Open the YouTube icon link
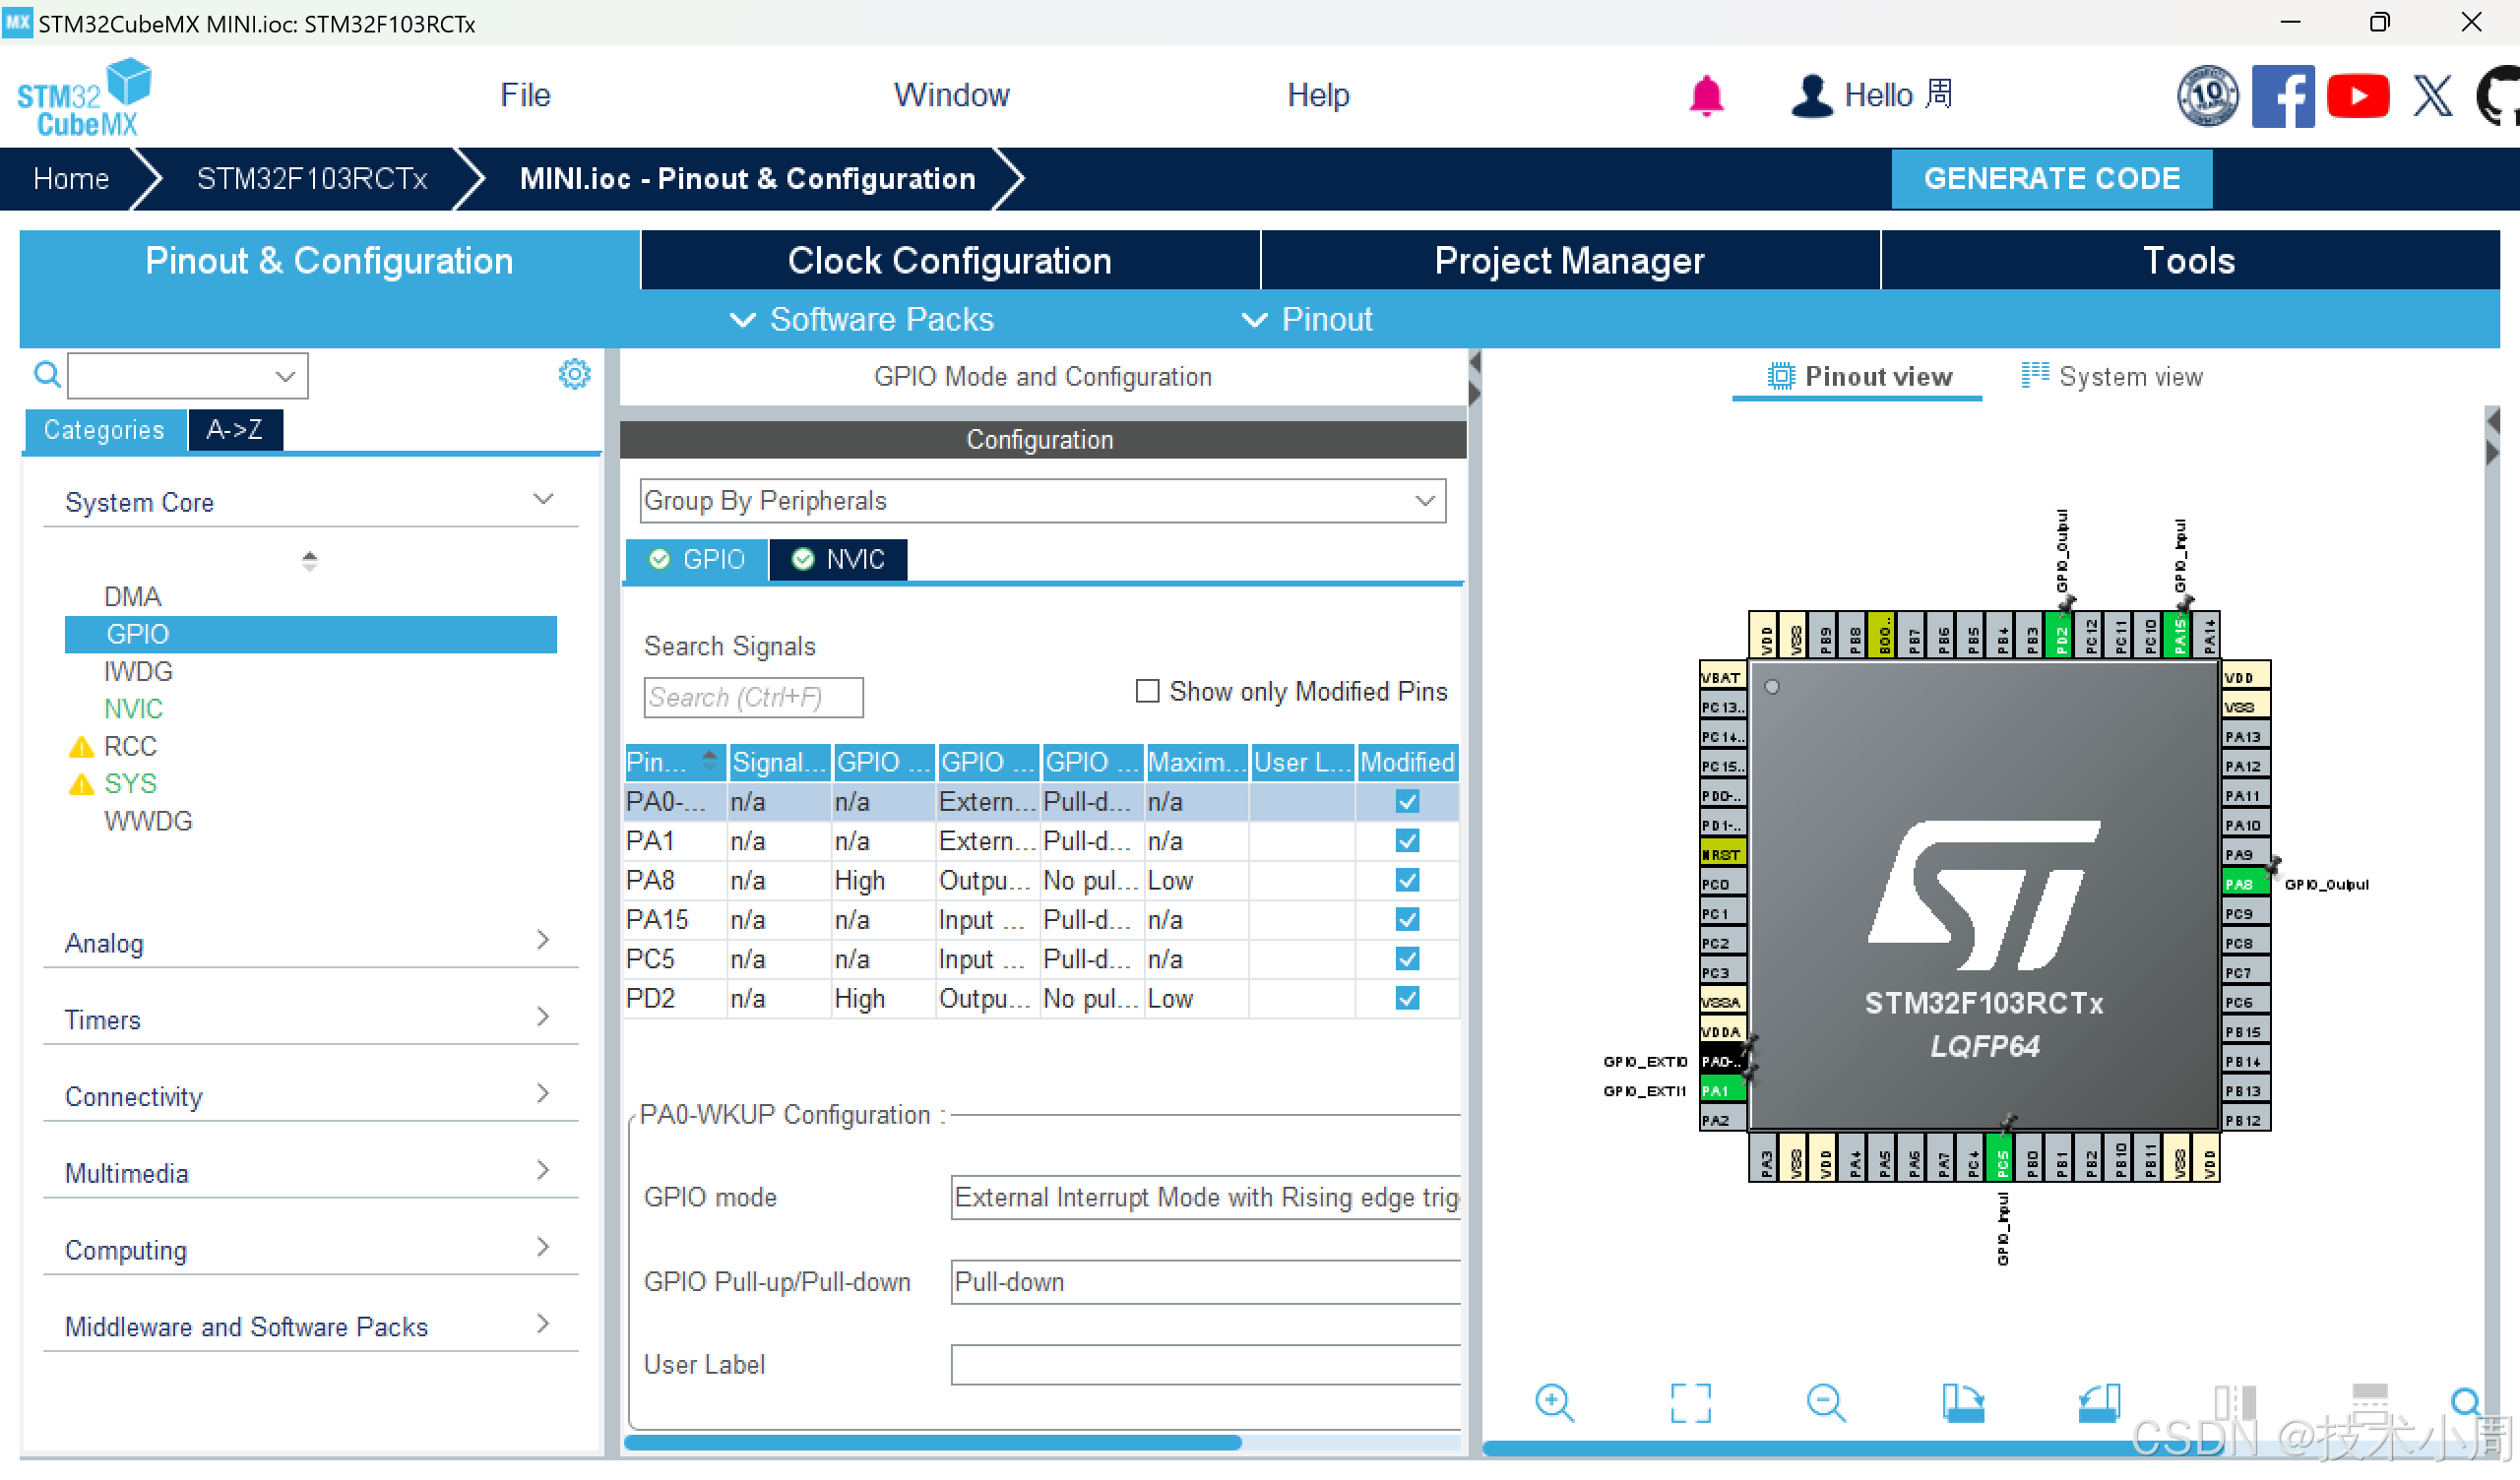The width and height of the screenshot is (2520, 1480). 2357,96
